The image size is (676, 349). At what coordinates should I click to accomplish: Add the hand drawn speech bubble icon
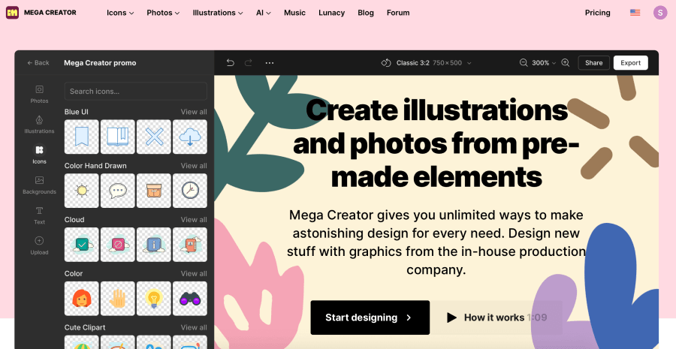pos(118,191)
